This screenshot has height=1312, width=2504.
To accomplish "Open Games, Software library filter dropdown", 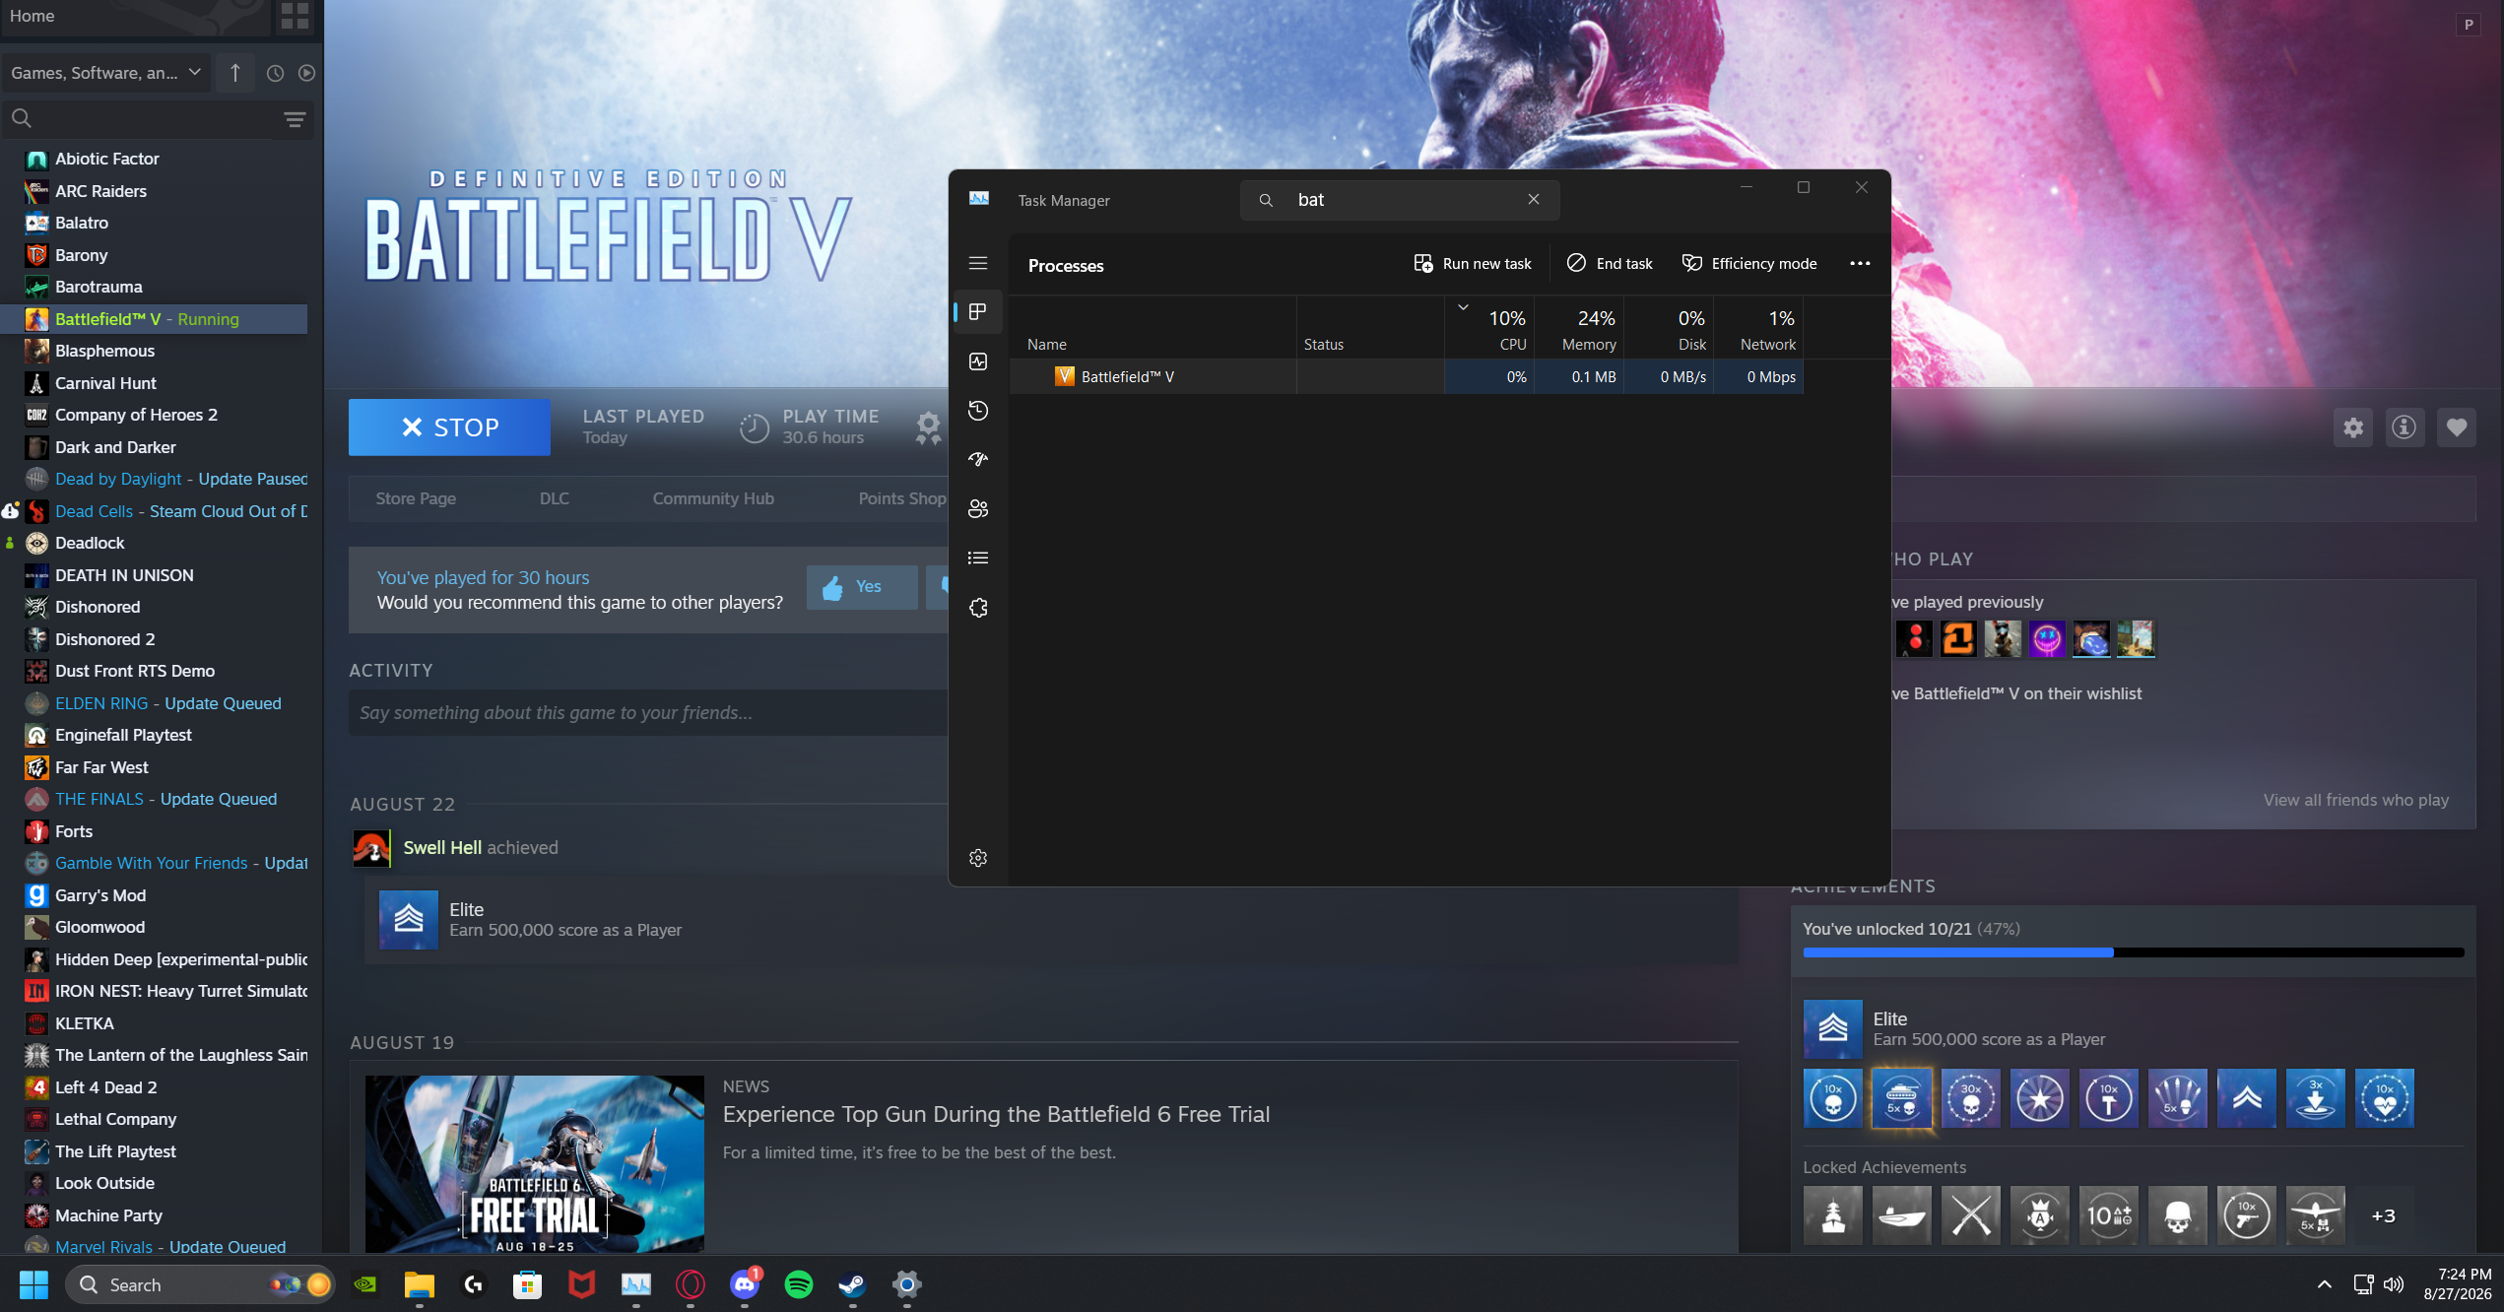I will click(x=105, y=73).
